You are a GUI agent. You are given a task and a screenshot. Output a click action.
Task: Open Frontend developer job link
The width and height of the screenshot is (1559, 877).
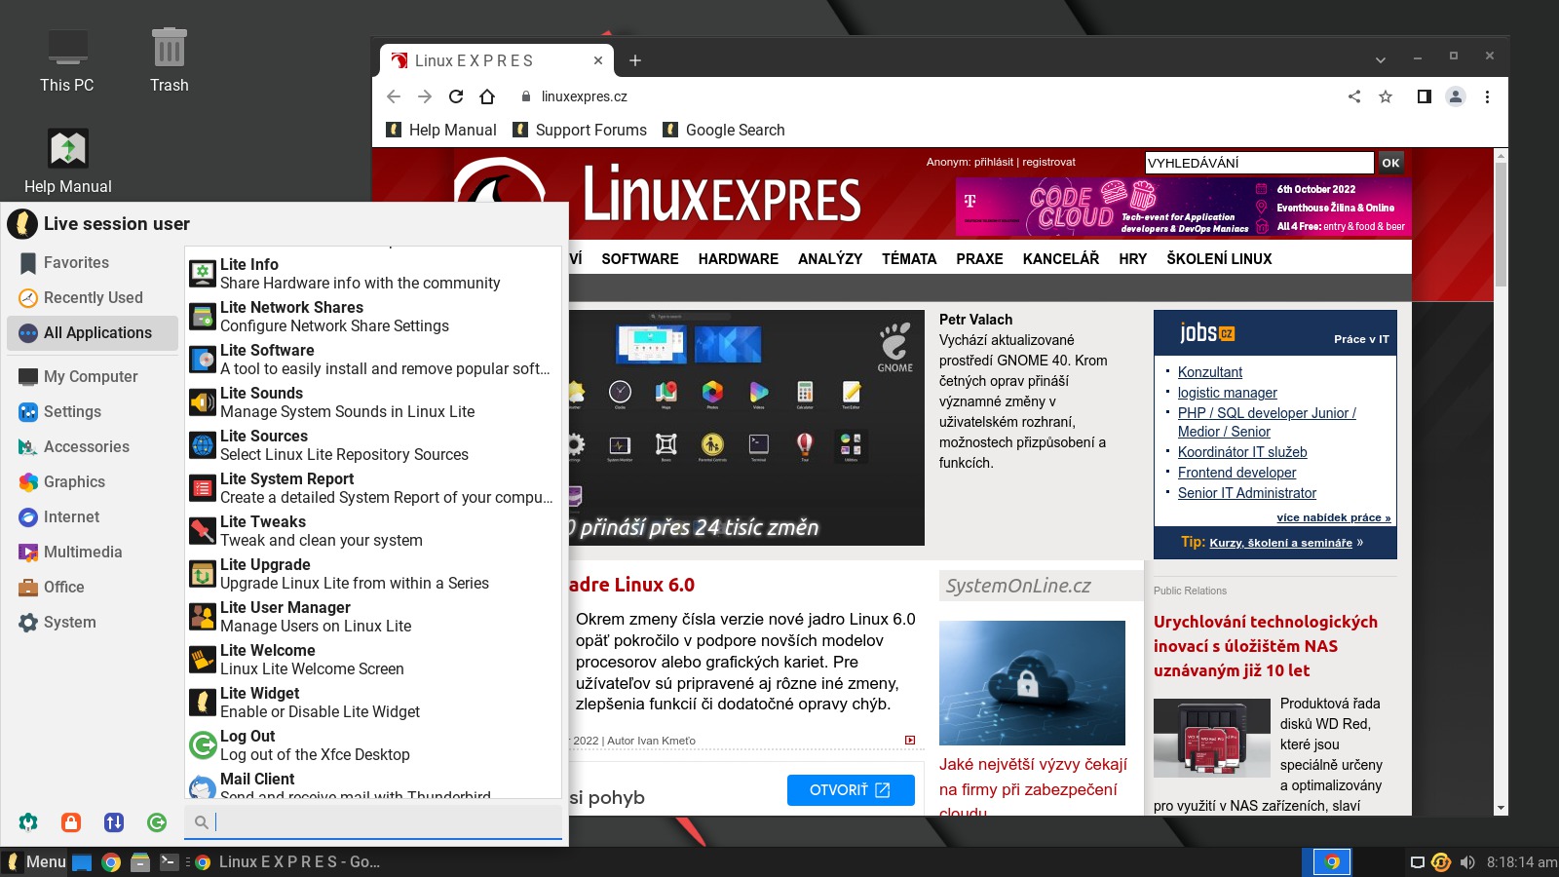tap(1237, 473)
